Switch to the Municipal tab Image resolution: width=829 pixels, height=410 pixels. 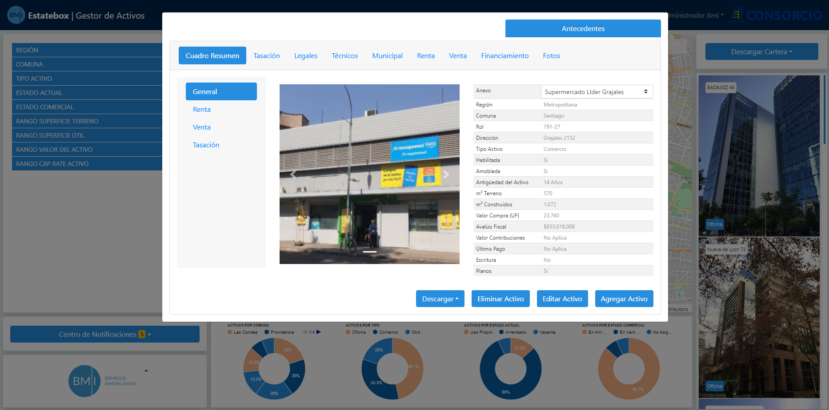point(388,55)
